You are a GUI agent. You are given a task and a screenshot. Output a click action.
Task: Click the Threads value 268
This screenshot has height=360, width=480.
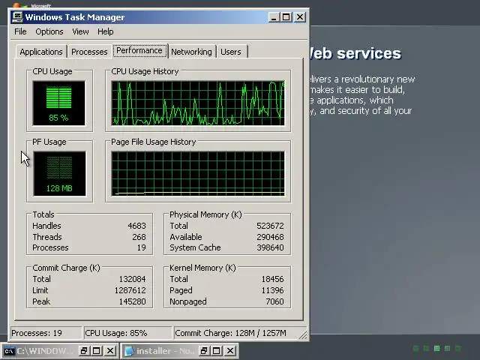[139, 237]
